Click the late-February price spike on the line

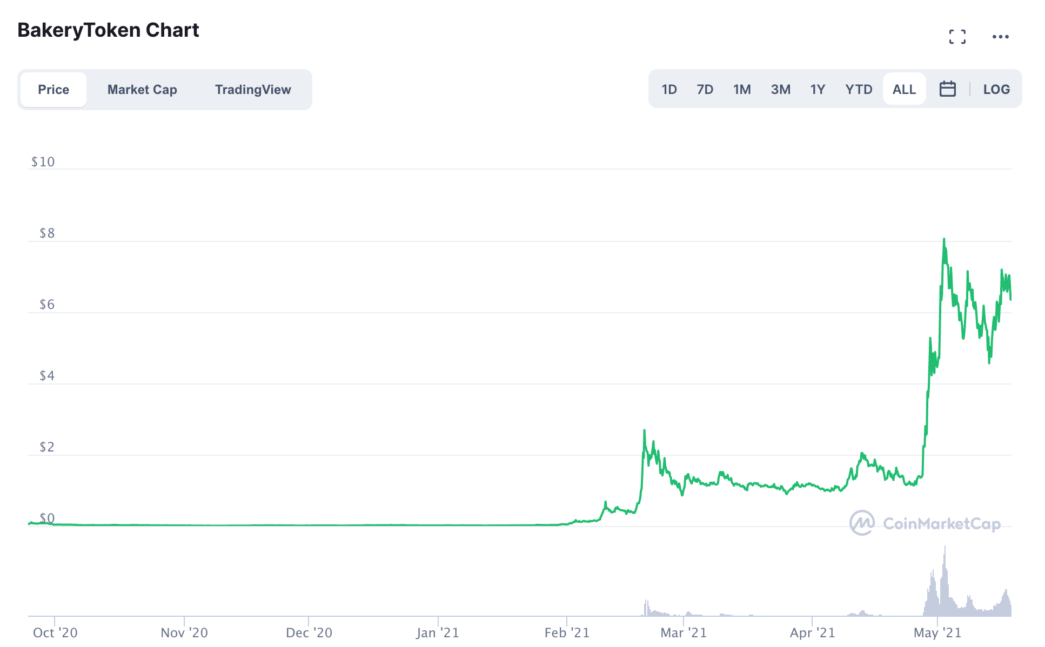[x=644, y=430]
